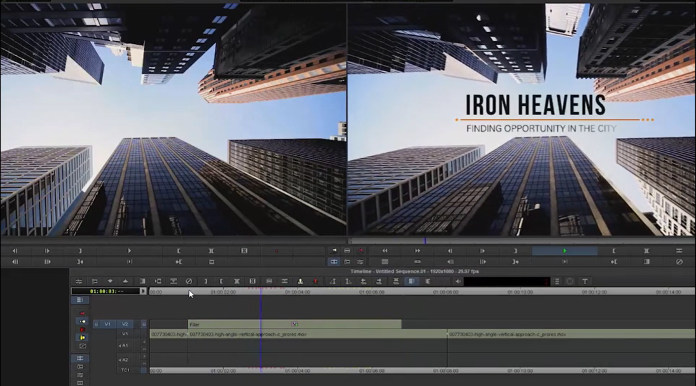Toggle the source V1 track selector
Screen dimensions: 696x386
(x=107, y=324)
